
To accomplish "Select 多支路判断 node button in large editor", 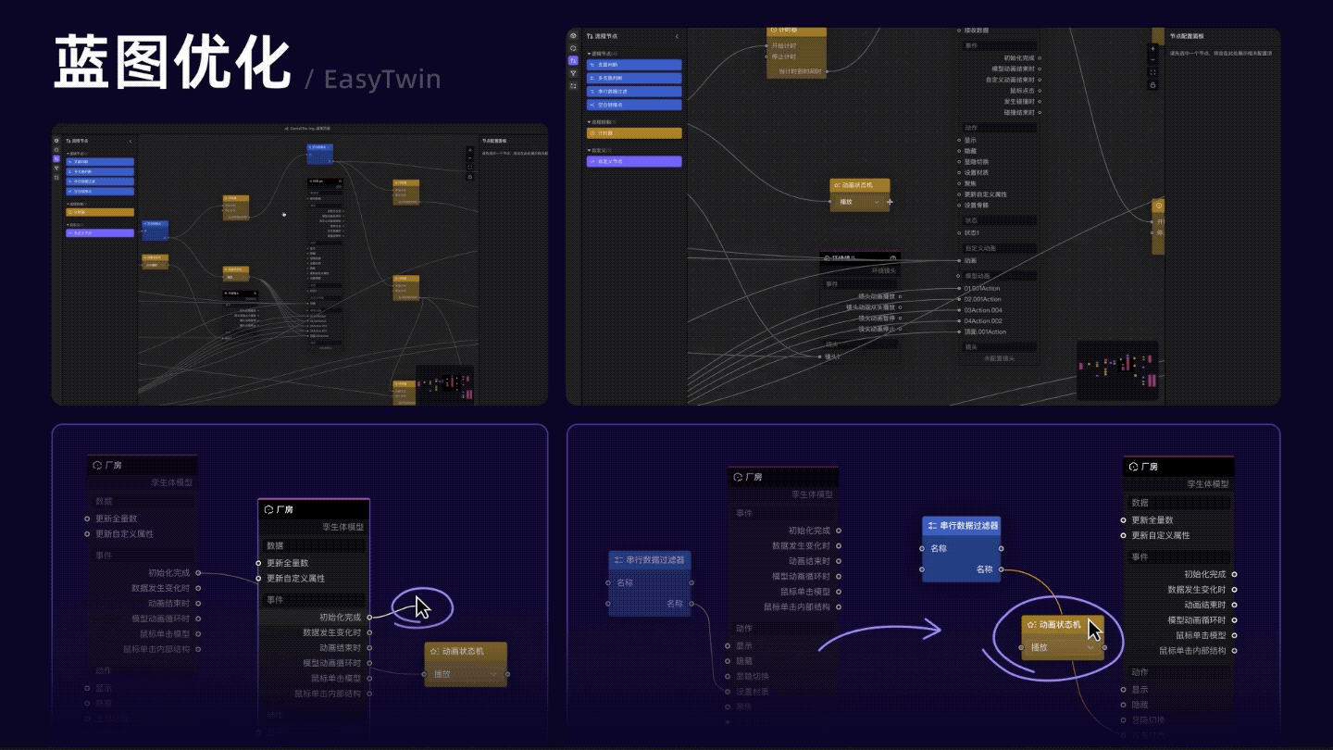I will pos(634,79).
